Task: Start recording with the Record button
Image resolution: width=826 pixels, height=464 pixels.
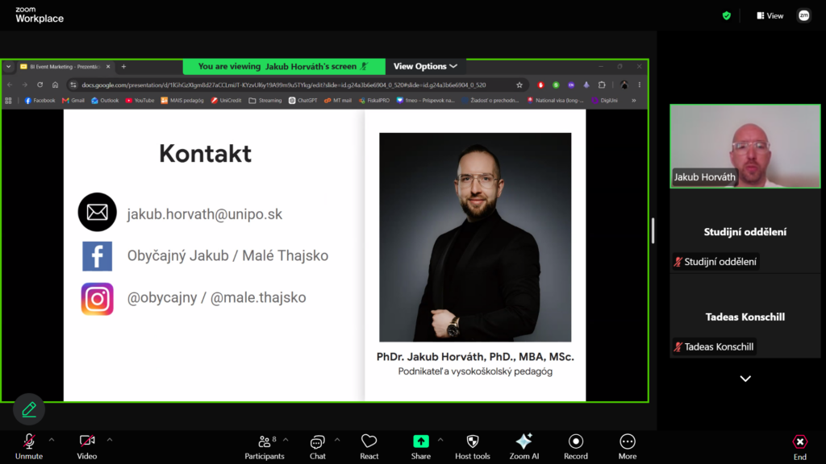Action: tap(576, 446)
